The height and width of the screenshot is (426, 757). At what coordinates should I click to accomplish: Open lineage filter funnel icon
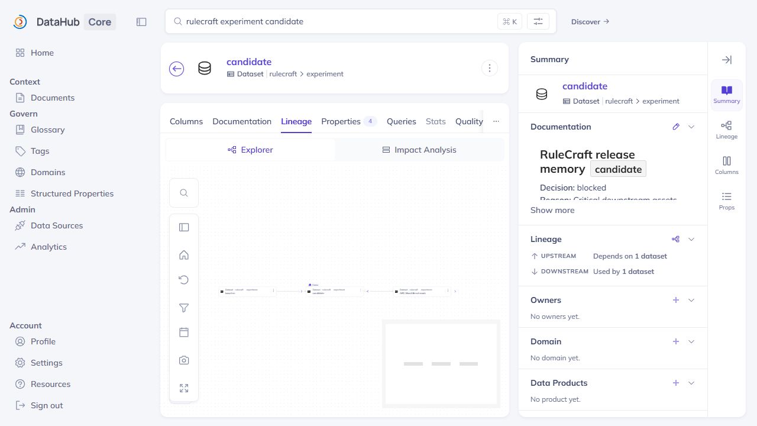(x=184, y=308)
